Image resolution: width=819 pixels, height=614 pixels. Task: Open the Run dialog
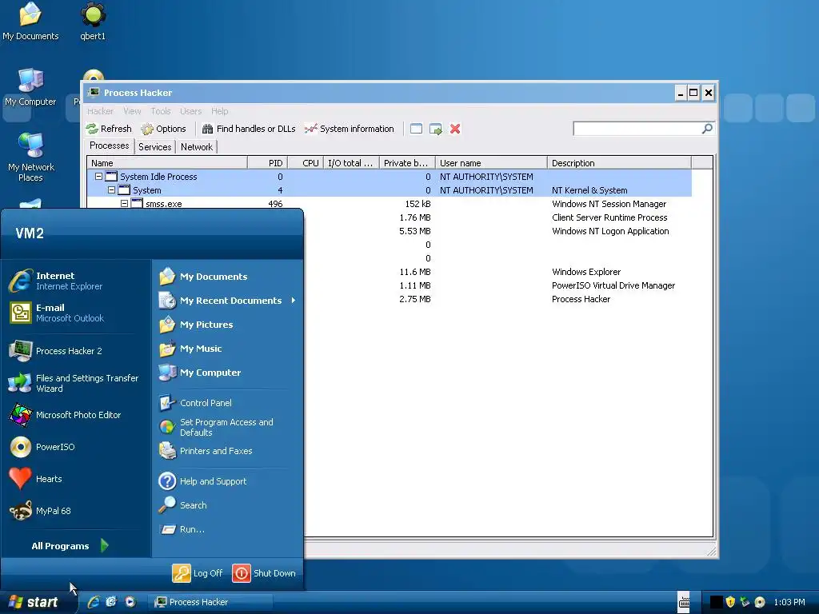coord(228,529)
